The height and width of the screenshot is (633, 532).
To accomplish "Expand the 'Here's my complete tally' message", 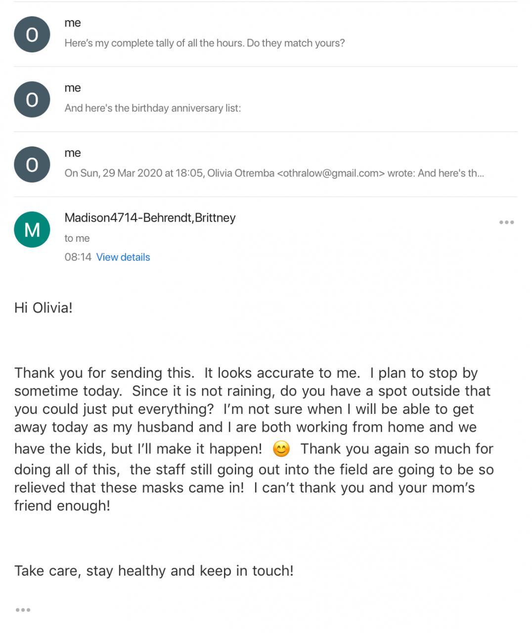I will (x=204, y=43).
